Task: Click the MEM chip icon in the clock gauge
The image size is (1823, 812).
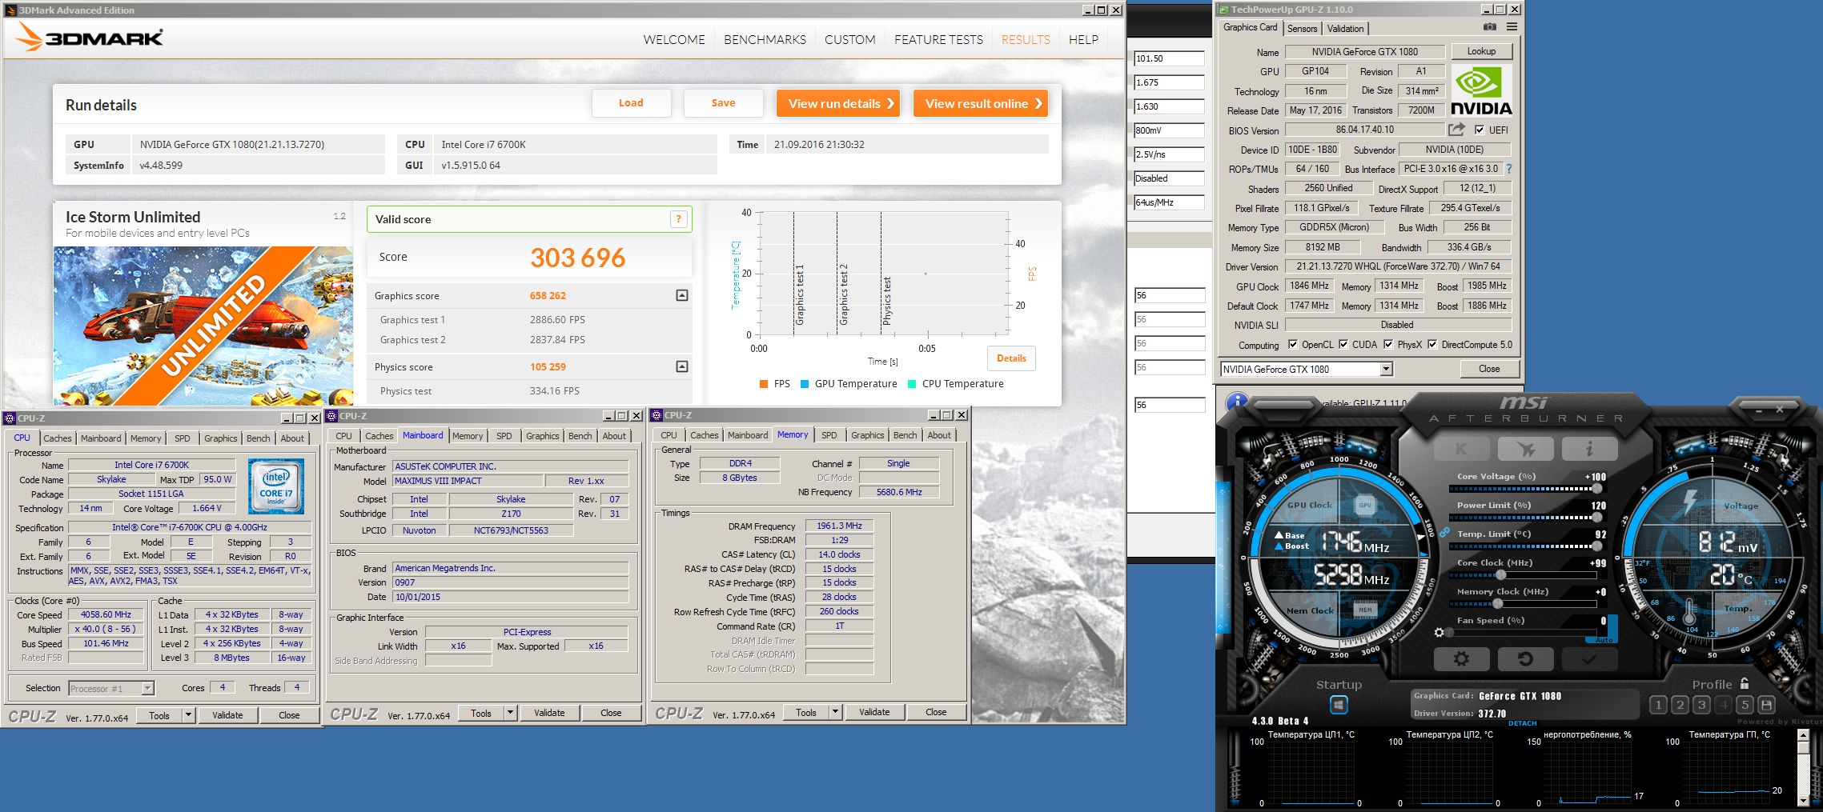Action: 1365,610
